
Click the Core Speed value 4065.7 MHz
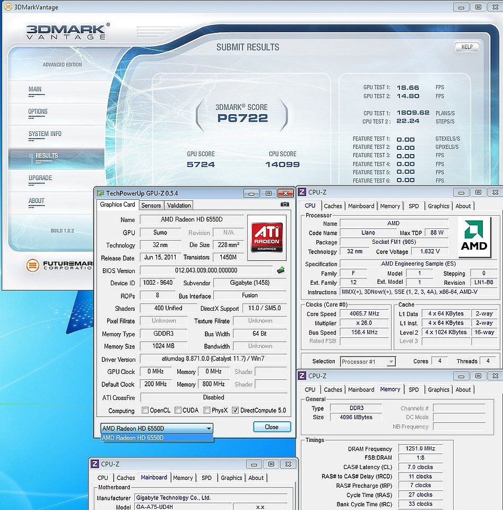tap(365, 313)
